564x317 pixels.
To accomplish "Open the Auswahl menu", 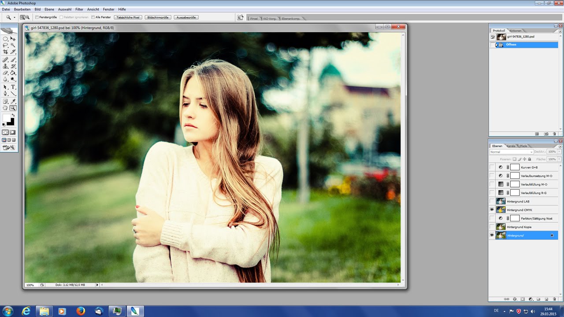I will [x=65, y=9].
